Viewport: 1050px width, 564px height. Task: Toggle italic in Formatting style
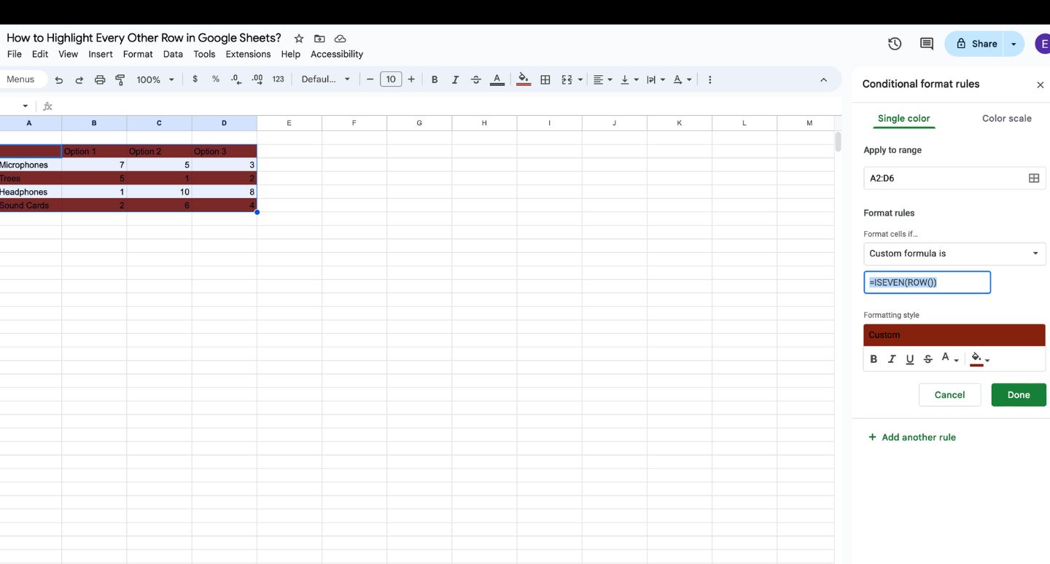892,359
